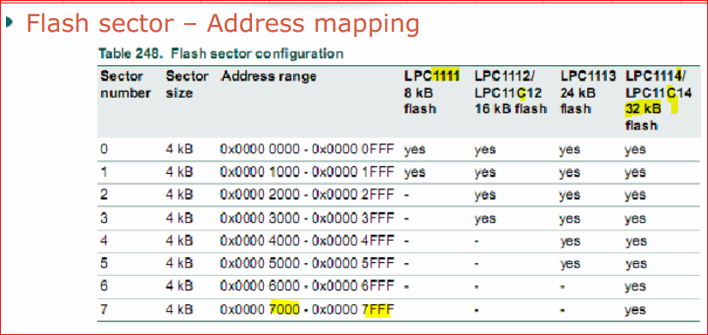Click 'yes' for LPC1112 in sector 0 row
Screen dimensions: 708x335
(485, 150)
